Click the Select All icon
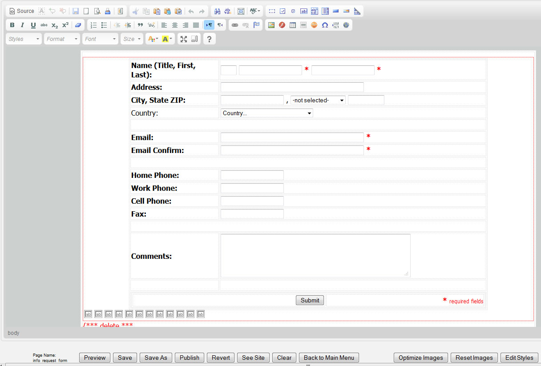Screen dimensions: 541x366 (x=241, y=11)
